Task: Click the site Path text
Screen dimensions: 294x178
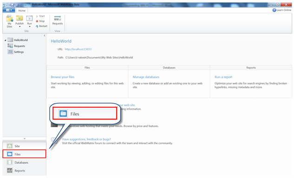Action: click(99, 57)
